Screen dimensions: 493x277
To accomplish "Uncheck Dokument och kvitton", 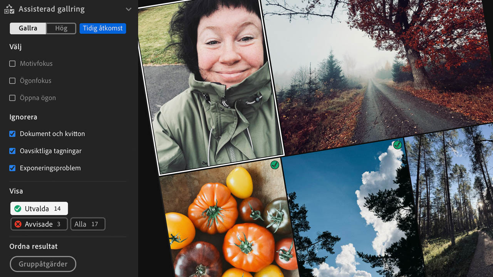I will click(12, 134).
